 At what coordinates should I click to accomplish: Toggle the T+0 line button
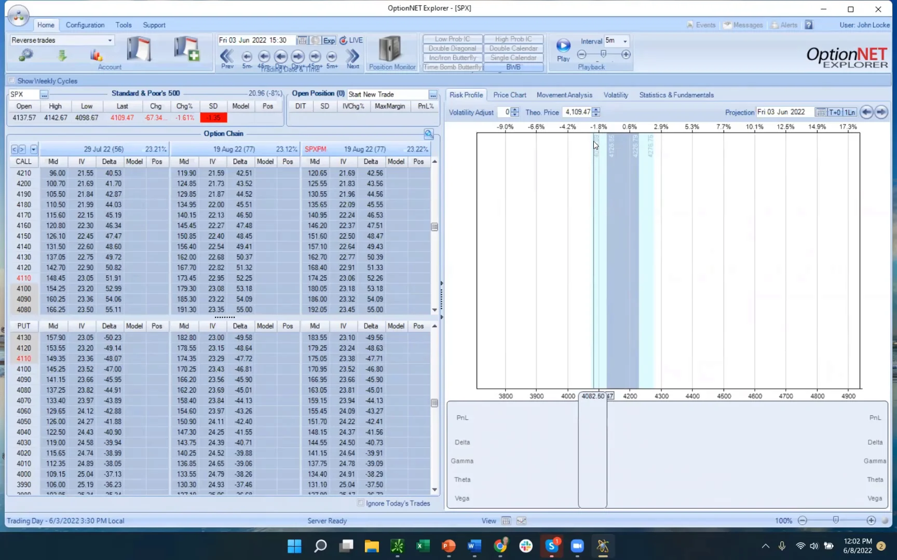click(835, 112)
